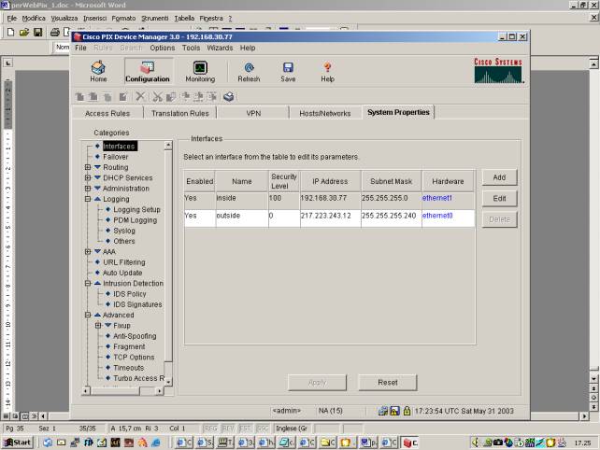Switch to the Access Rules tab
The width and height of the screenshot is (600, 450).
pos(107,113)
